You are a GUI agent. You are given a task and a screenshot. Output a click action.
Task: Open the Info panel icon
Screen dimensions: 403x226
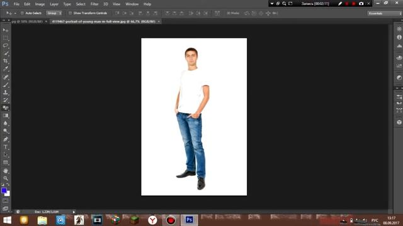399,37
